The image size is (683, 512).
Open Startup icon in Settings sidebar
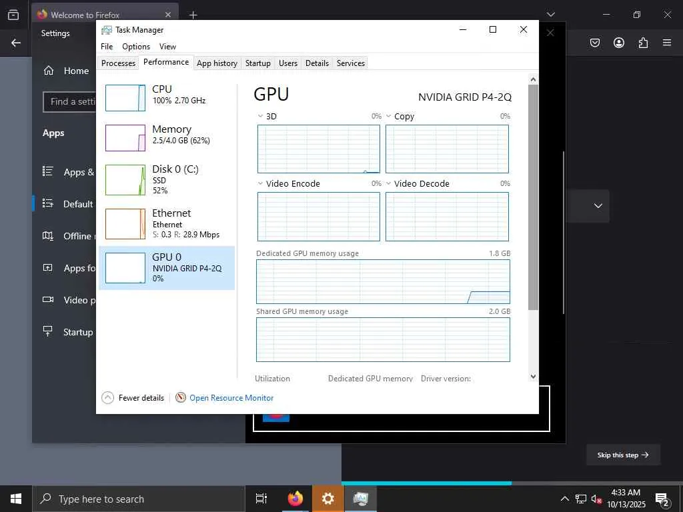coord(48,331)
